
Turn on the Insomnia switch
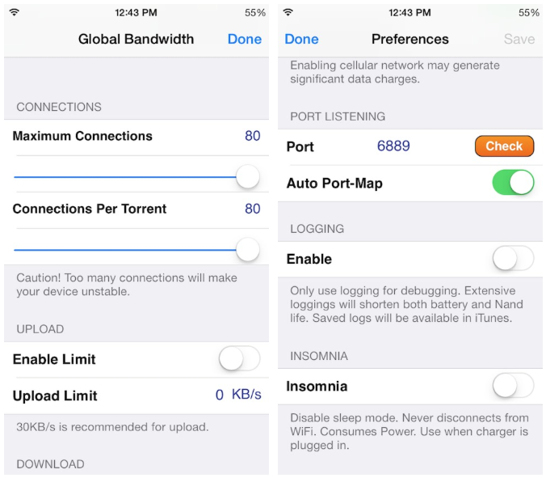coord(513,386)
